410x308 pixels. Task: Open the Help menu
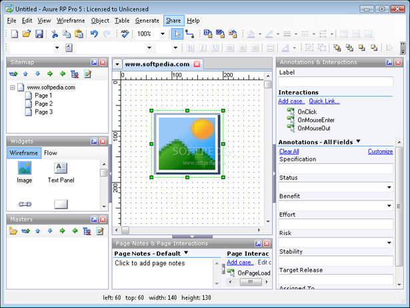(x=193, y=21)
